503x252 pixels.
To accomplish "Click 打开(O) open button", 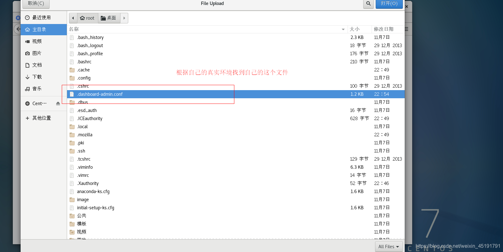I will coord(389,4).
